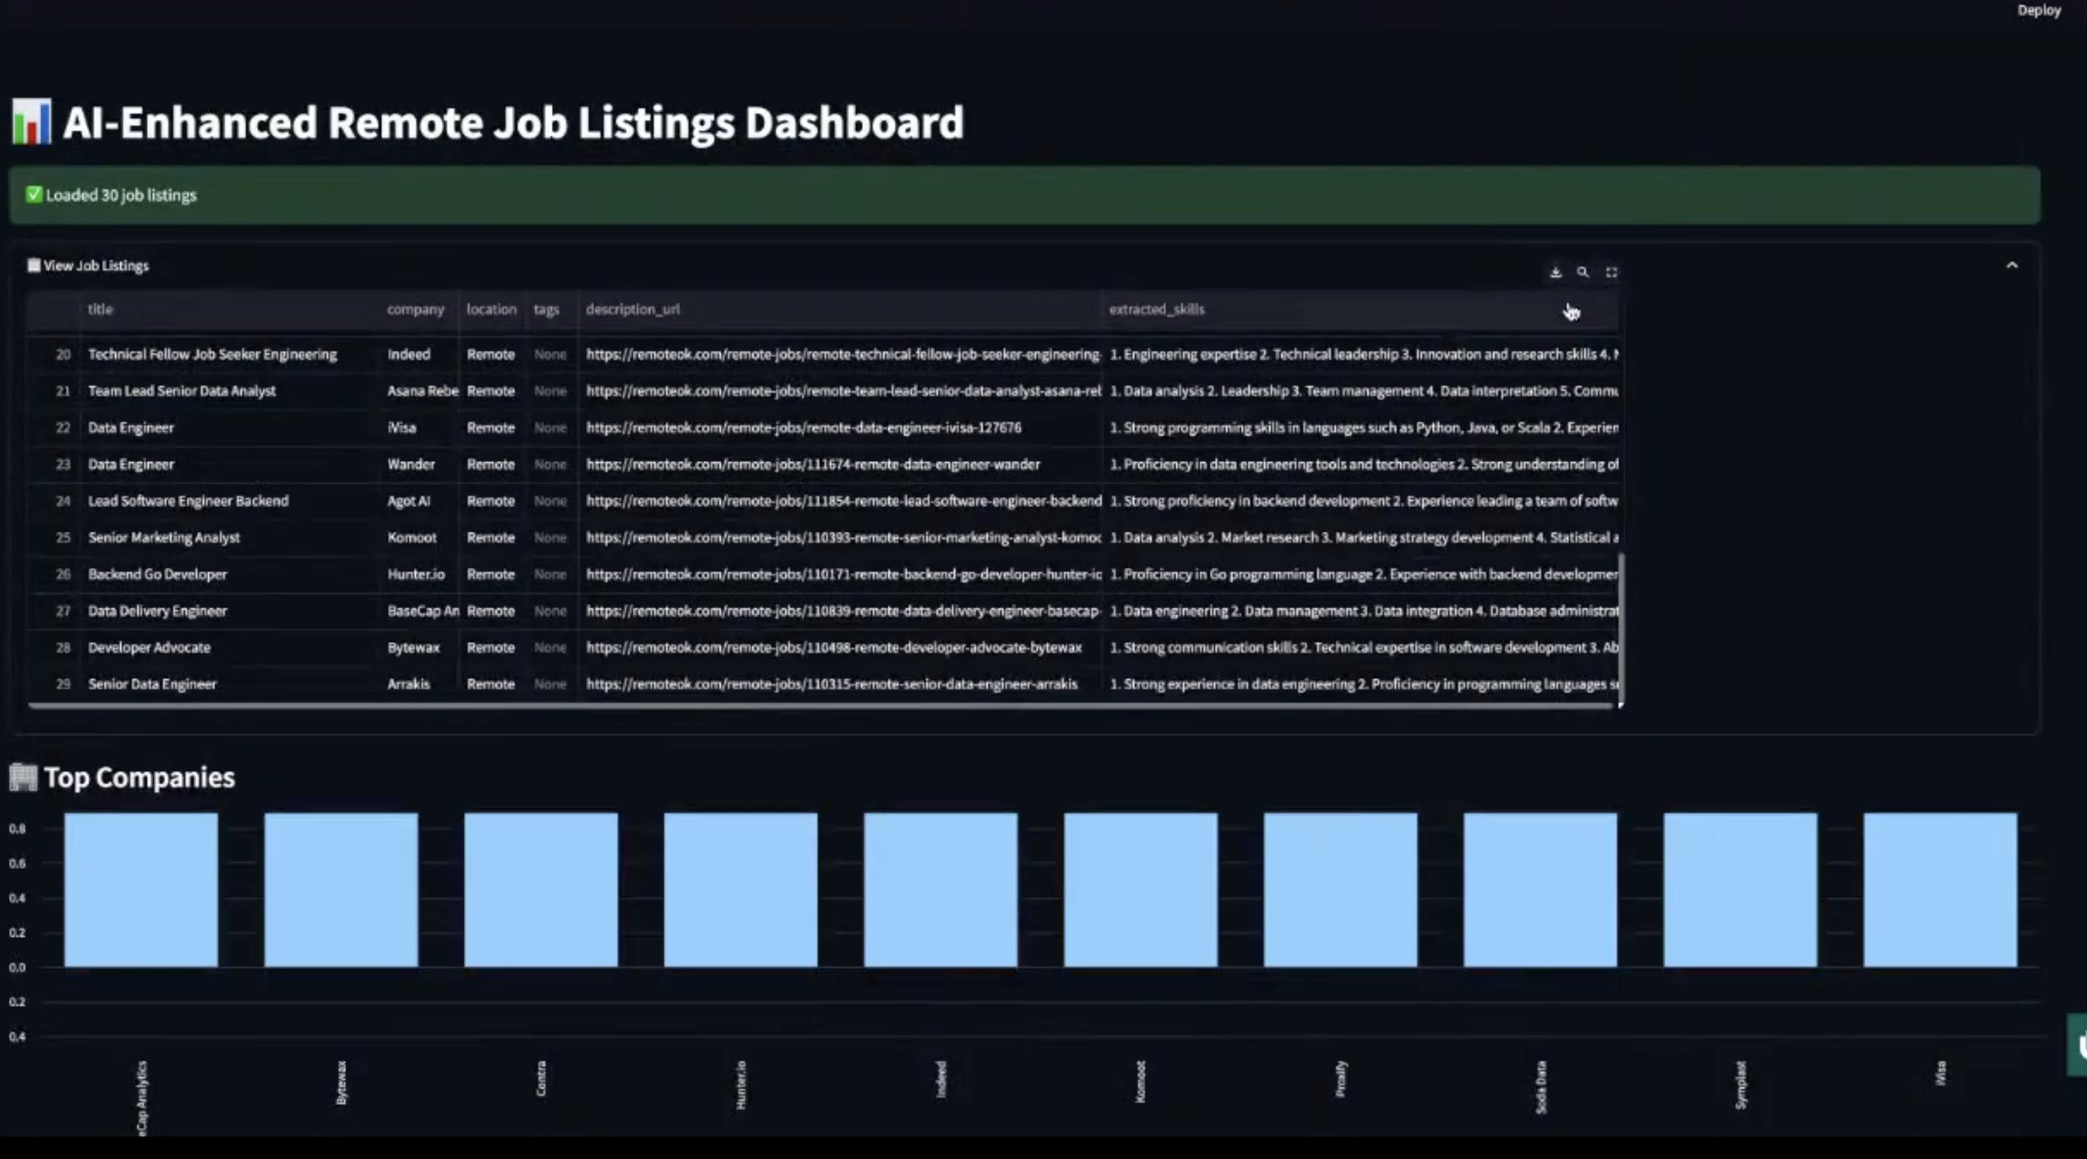
Task: Select the Bytewax bar in Top Companies chart
Action: 341,890
